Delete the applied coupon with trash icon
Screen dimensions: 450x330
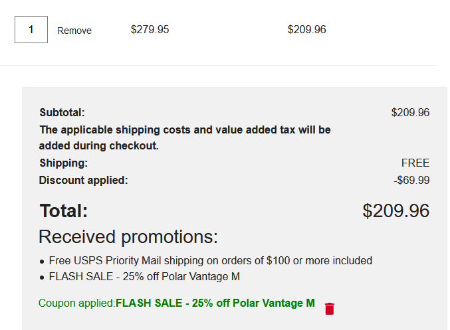click(x=330, y=308)
